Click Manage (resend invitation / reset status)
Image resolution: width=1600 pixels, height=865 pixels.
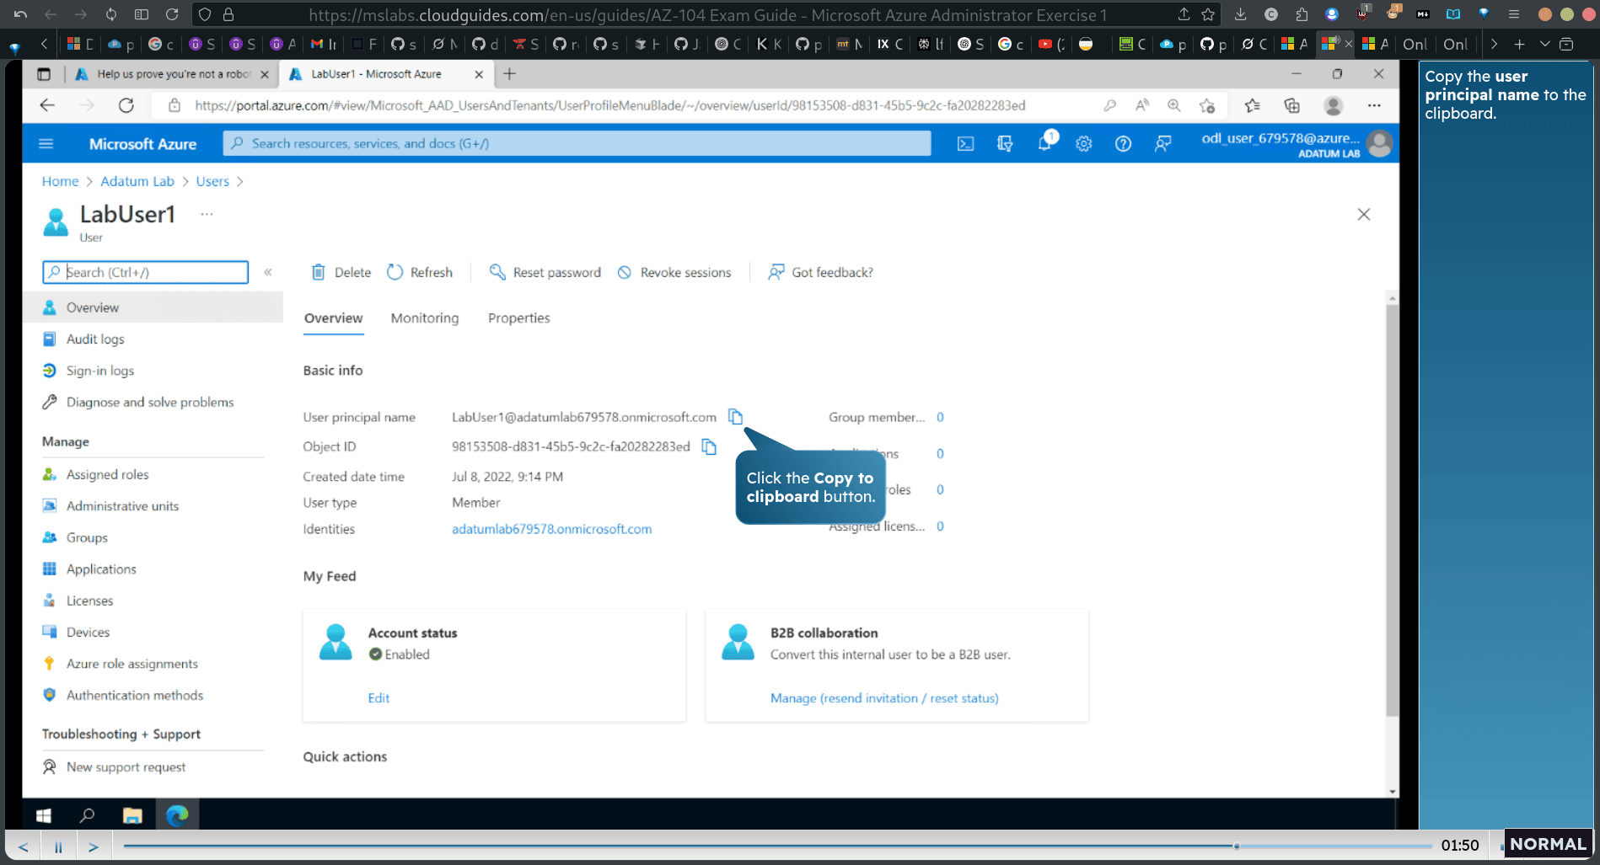pyautogui.click(x=884, y=698)
